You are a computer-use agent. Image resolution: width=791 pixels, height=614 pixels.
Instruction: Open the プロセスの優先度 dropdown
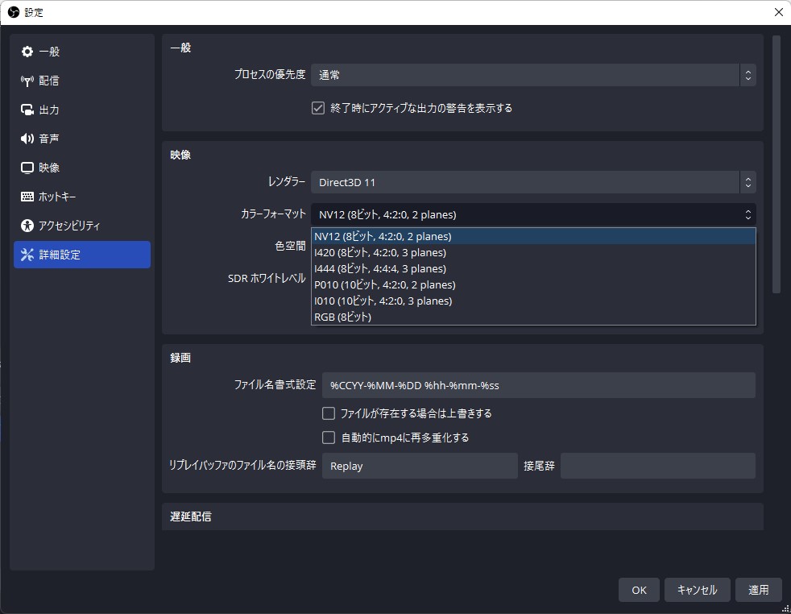[x=533, y=74]
